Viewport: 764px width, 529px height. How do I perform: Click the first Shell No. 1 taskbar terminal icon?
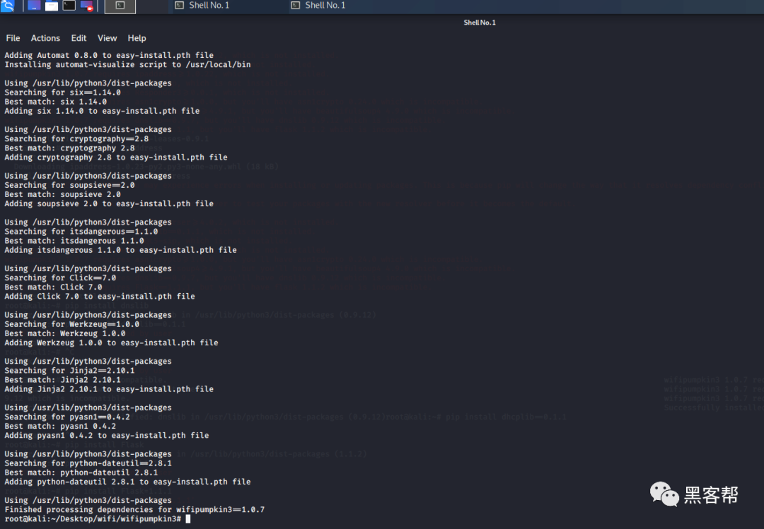pos(179,6)
